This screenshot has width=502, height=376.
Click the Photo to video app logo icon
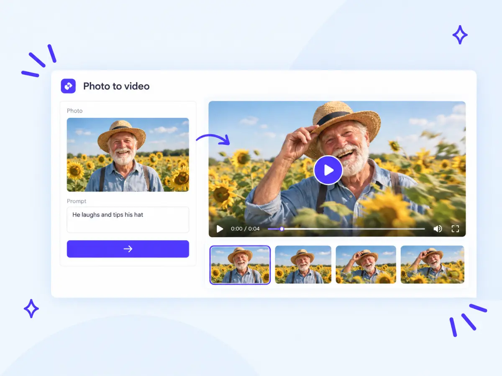(x=68, y=86)
